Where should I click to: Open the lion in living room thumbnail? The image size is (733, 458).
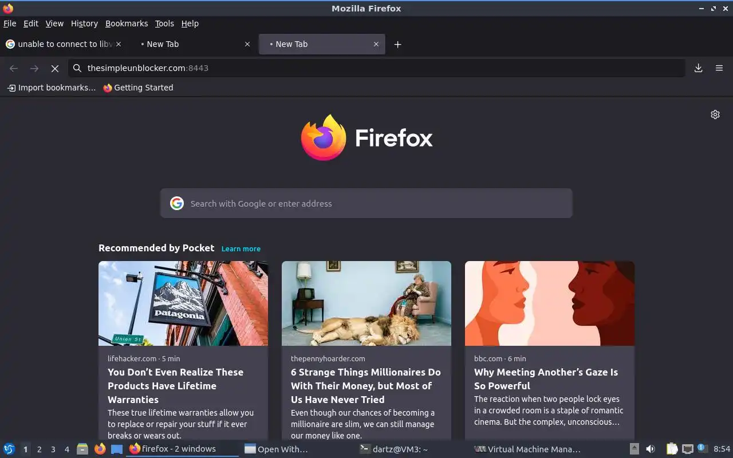tap(366, 303)
